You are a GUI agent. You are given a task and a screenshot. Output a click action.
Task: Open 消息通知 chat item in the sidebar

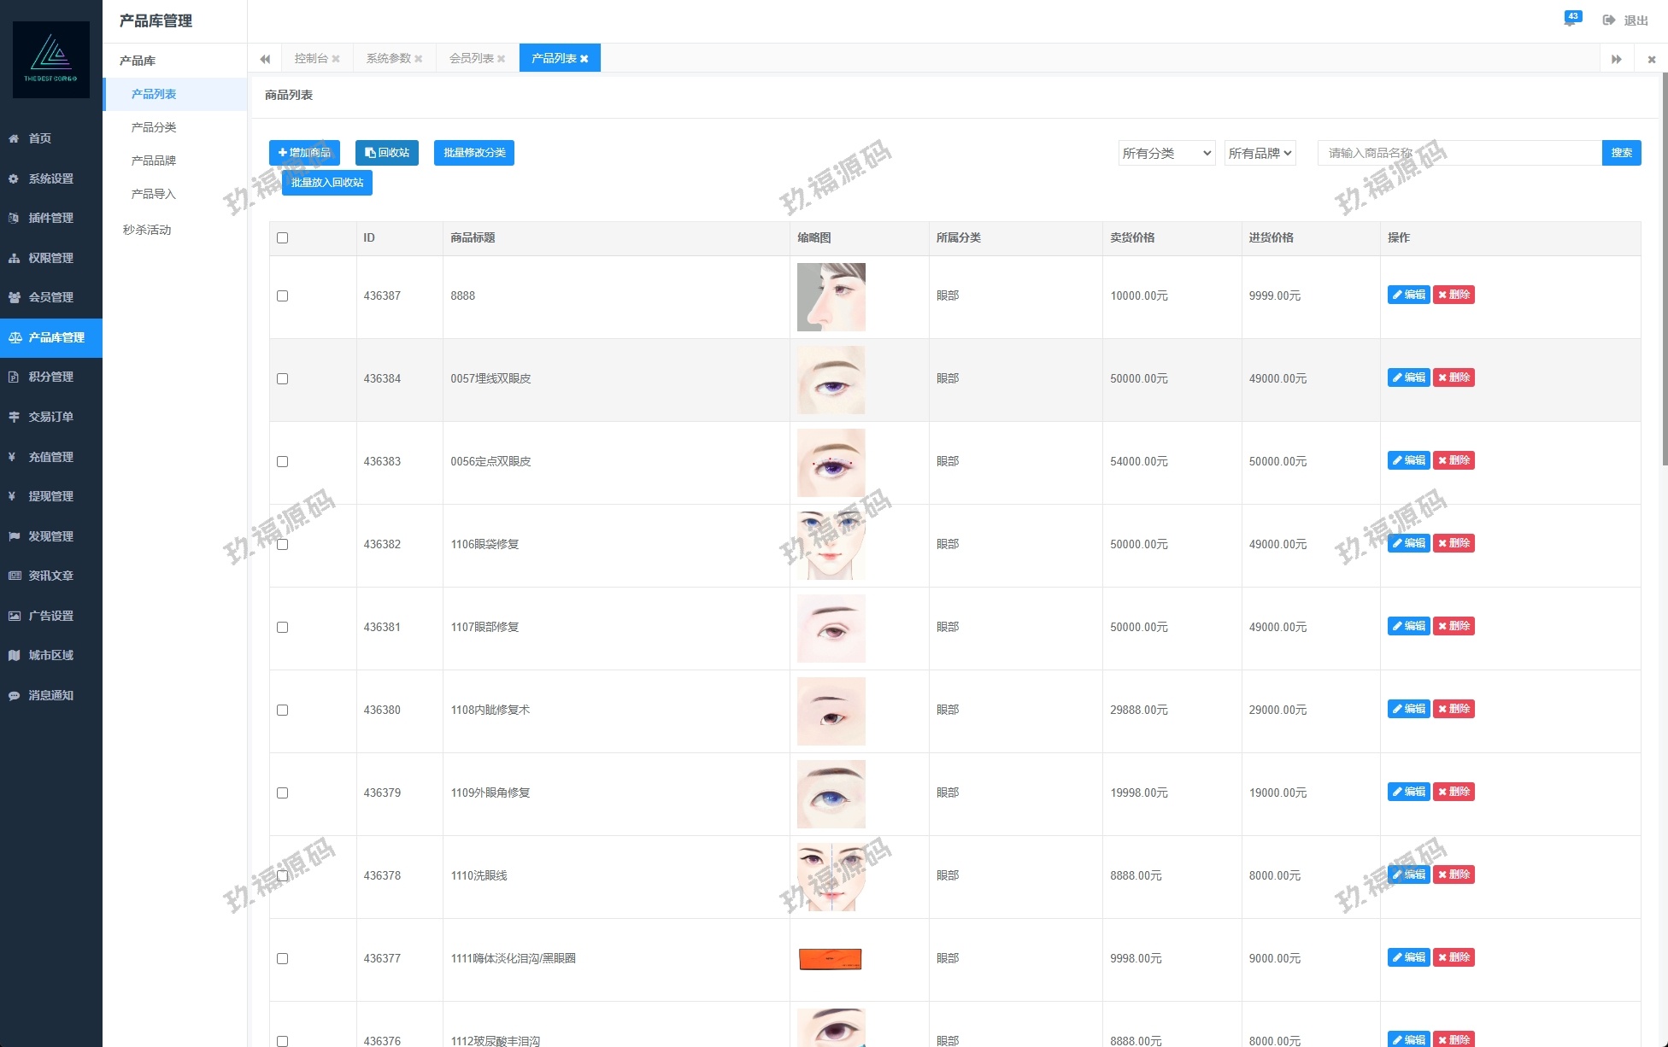click(50, 695)
